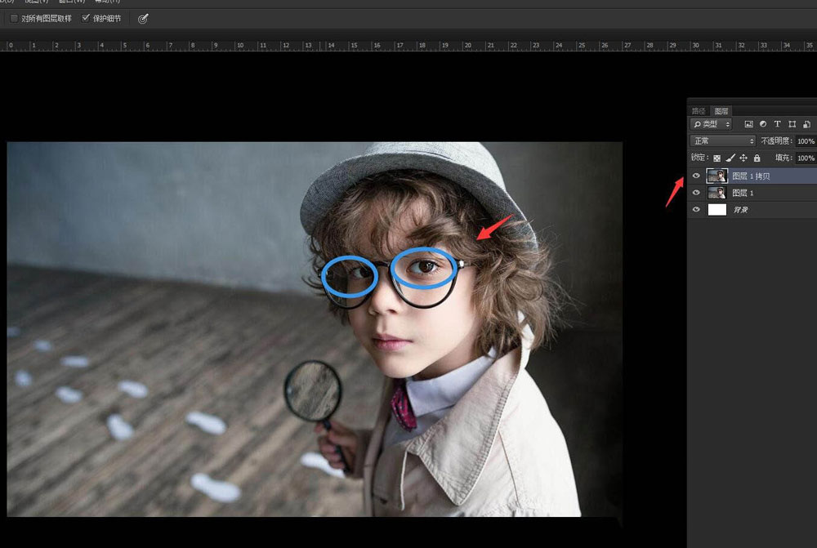817x548 pixels.
Task: Lock image pixels with the brush icon
Action: click(x=730, y=158)
